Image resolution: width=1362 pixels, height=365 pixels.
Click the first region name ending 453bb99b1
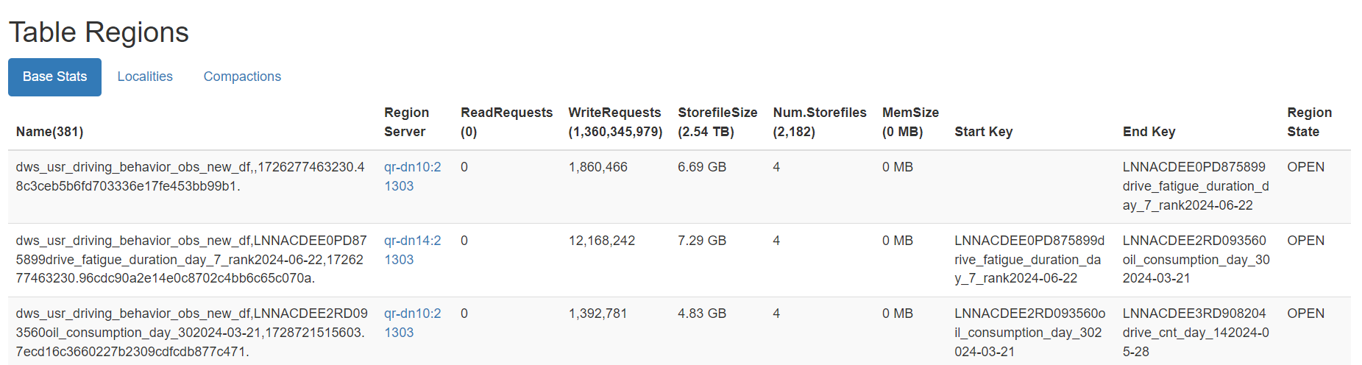tap(190, 177)
